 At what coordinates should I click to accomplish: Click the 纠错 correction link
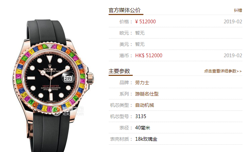238,10
